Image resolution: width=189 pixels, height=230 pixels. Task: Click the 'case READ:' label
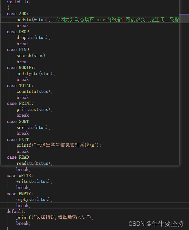tap(19, 157)
